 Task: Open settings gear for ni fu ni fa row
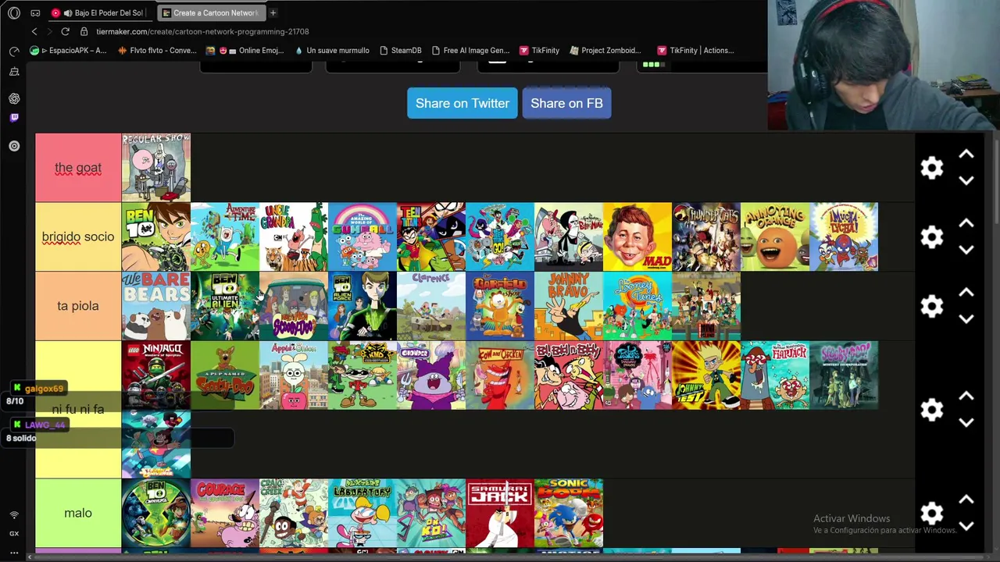click(x=932, y=410)
